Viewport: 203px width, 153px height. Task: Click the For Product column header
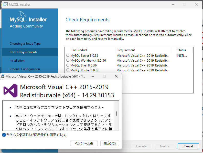click(x=93, y=50)
